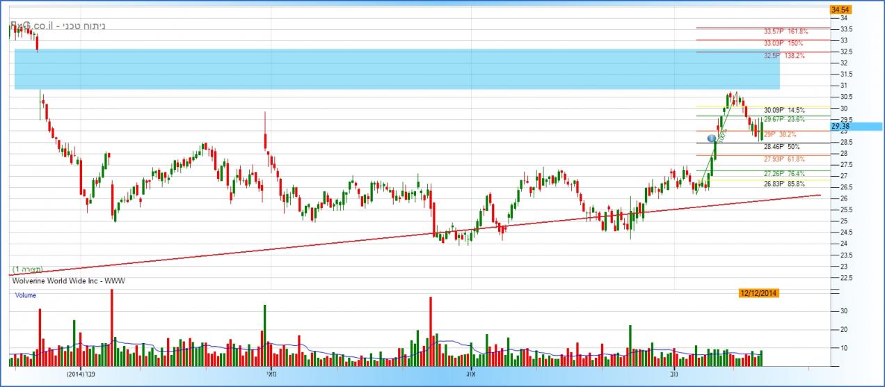Click the 23.6% Fibonacci label at 29.67
This screenshot has height=387, width=885.
coord(784,119)
